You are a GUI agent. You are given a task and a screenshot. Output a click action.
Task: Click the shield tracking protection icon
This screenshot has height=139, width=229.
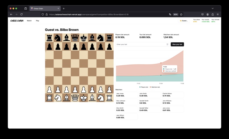pyautogui.click(x=43, y=14)
